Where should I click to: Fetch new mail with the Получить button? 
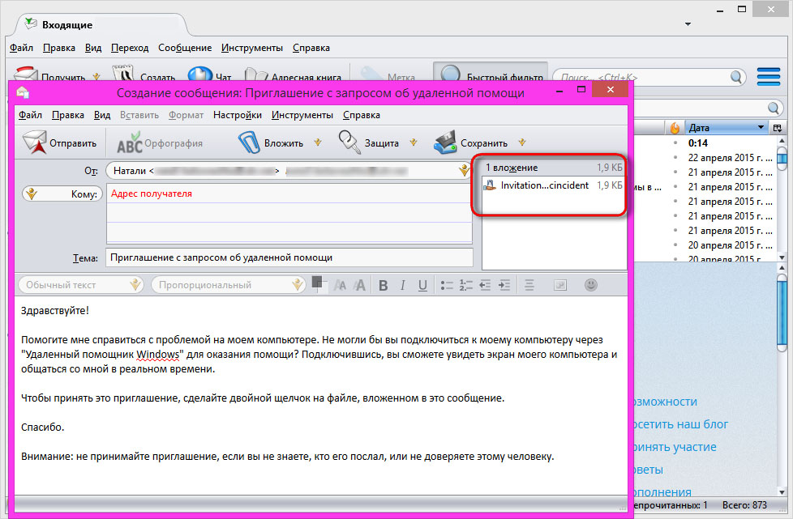pos(49,76)
